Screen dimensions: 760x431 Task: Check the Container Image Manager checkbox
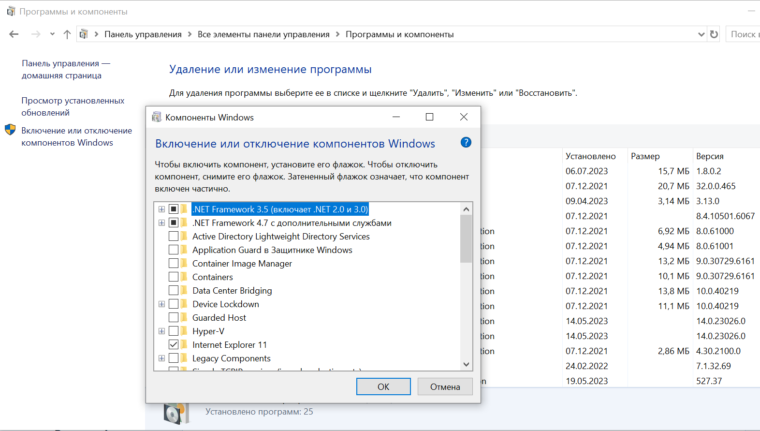pyautogui.click(x=174, y=263)
